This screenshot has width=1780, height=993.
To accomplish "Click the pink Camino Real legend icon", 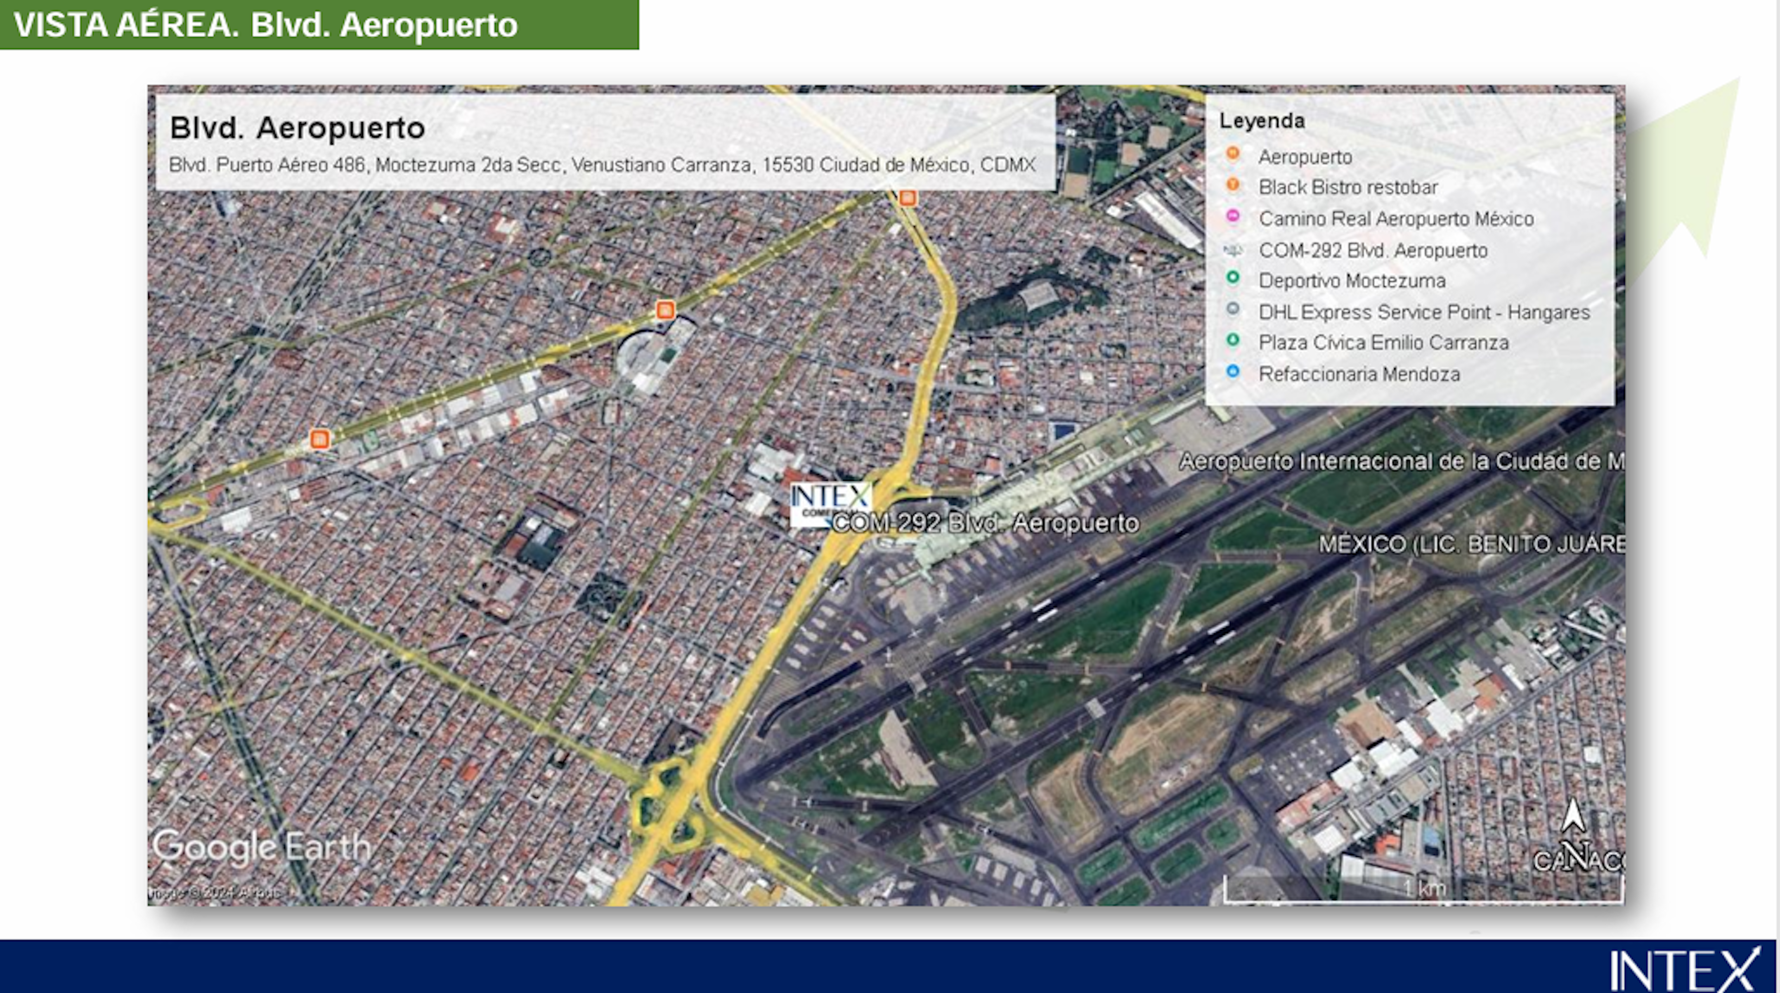I will click(x=1233, y=216).
